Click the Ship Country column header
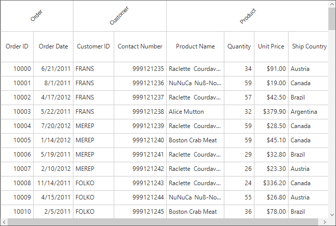Image resolution: width=336 pixels, height=226 pixels. (308, 46)
